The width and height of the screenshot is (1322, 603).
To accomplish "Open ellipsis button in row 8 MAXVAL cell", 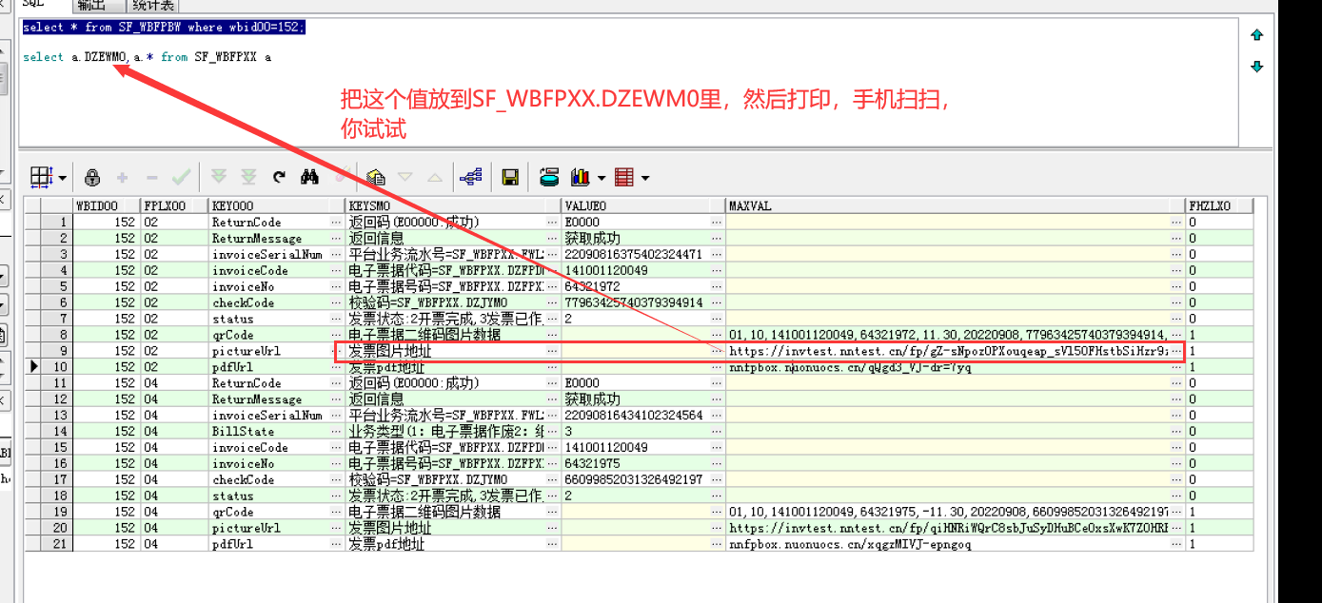I will tap(1177, 335).
